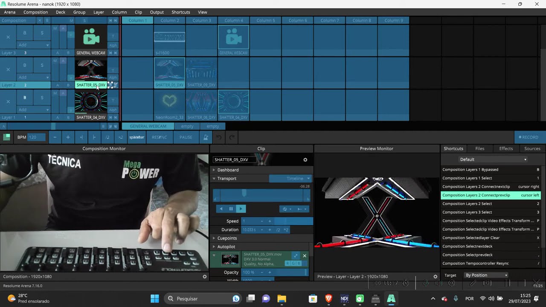Switch to the Sources tab
Screen dimensions: 546x307
(532, 149)
